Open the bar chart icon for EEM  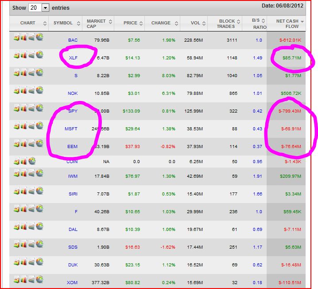click(24, 144)
